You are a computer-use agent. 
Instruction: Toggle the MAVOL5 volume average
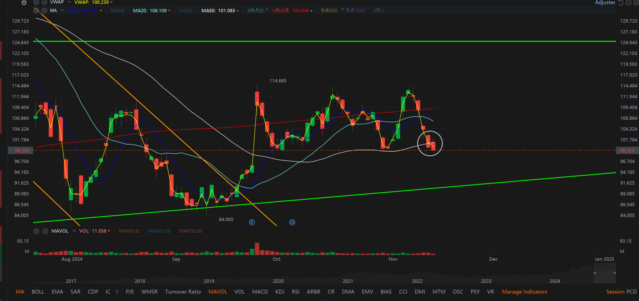[129, 231]
